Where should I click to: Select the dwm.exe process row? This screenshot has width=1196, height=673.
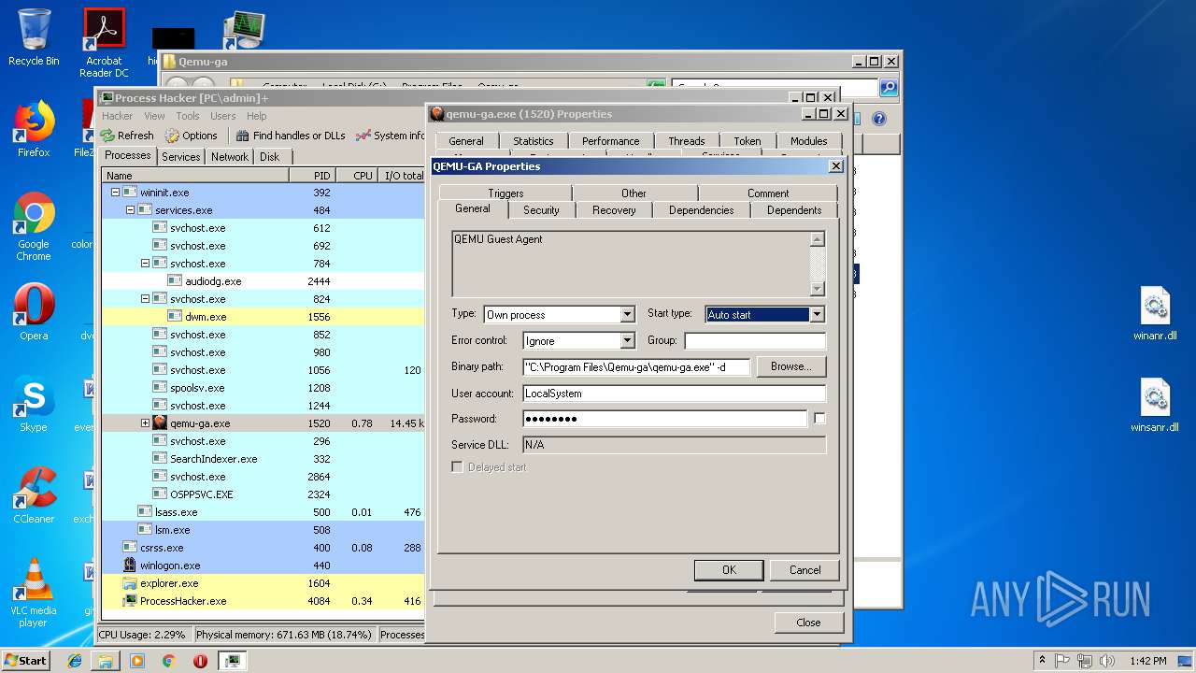(x=263, y=316)
